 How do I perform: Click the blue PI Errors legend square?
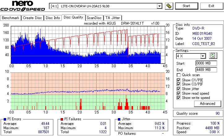[5, 119]
